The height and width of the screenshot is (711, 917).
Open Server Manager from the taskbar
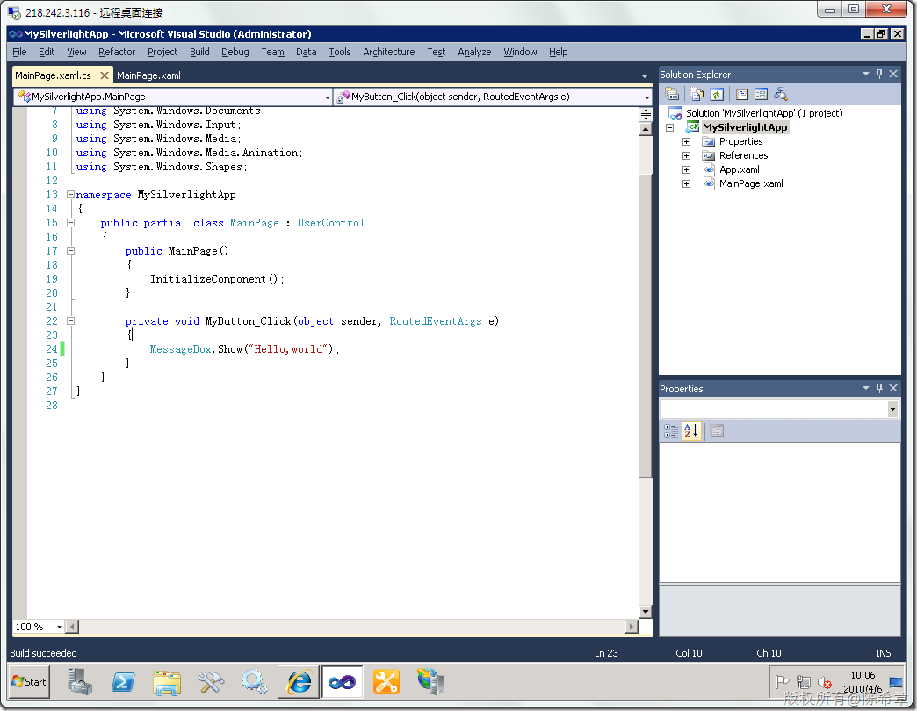coord(79,682)
